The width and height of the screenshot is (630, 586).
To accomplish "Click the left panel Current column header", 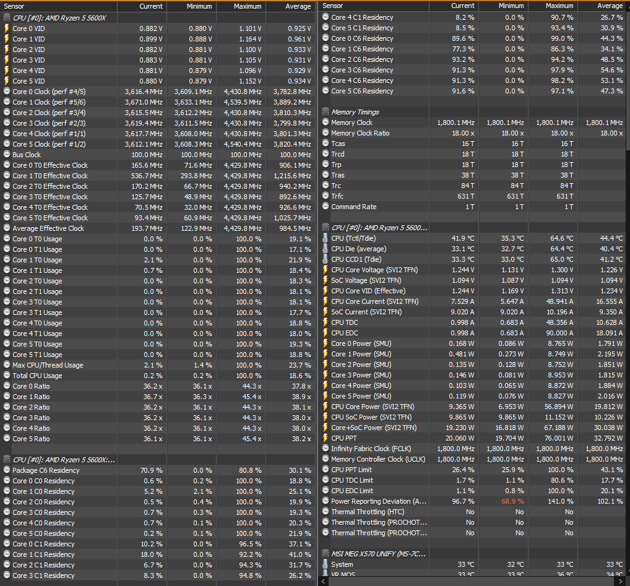I will (x=142, y=6).
